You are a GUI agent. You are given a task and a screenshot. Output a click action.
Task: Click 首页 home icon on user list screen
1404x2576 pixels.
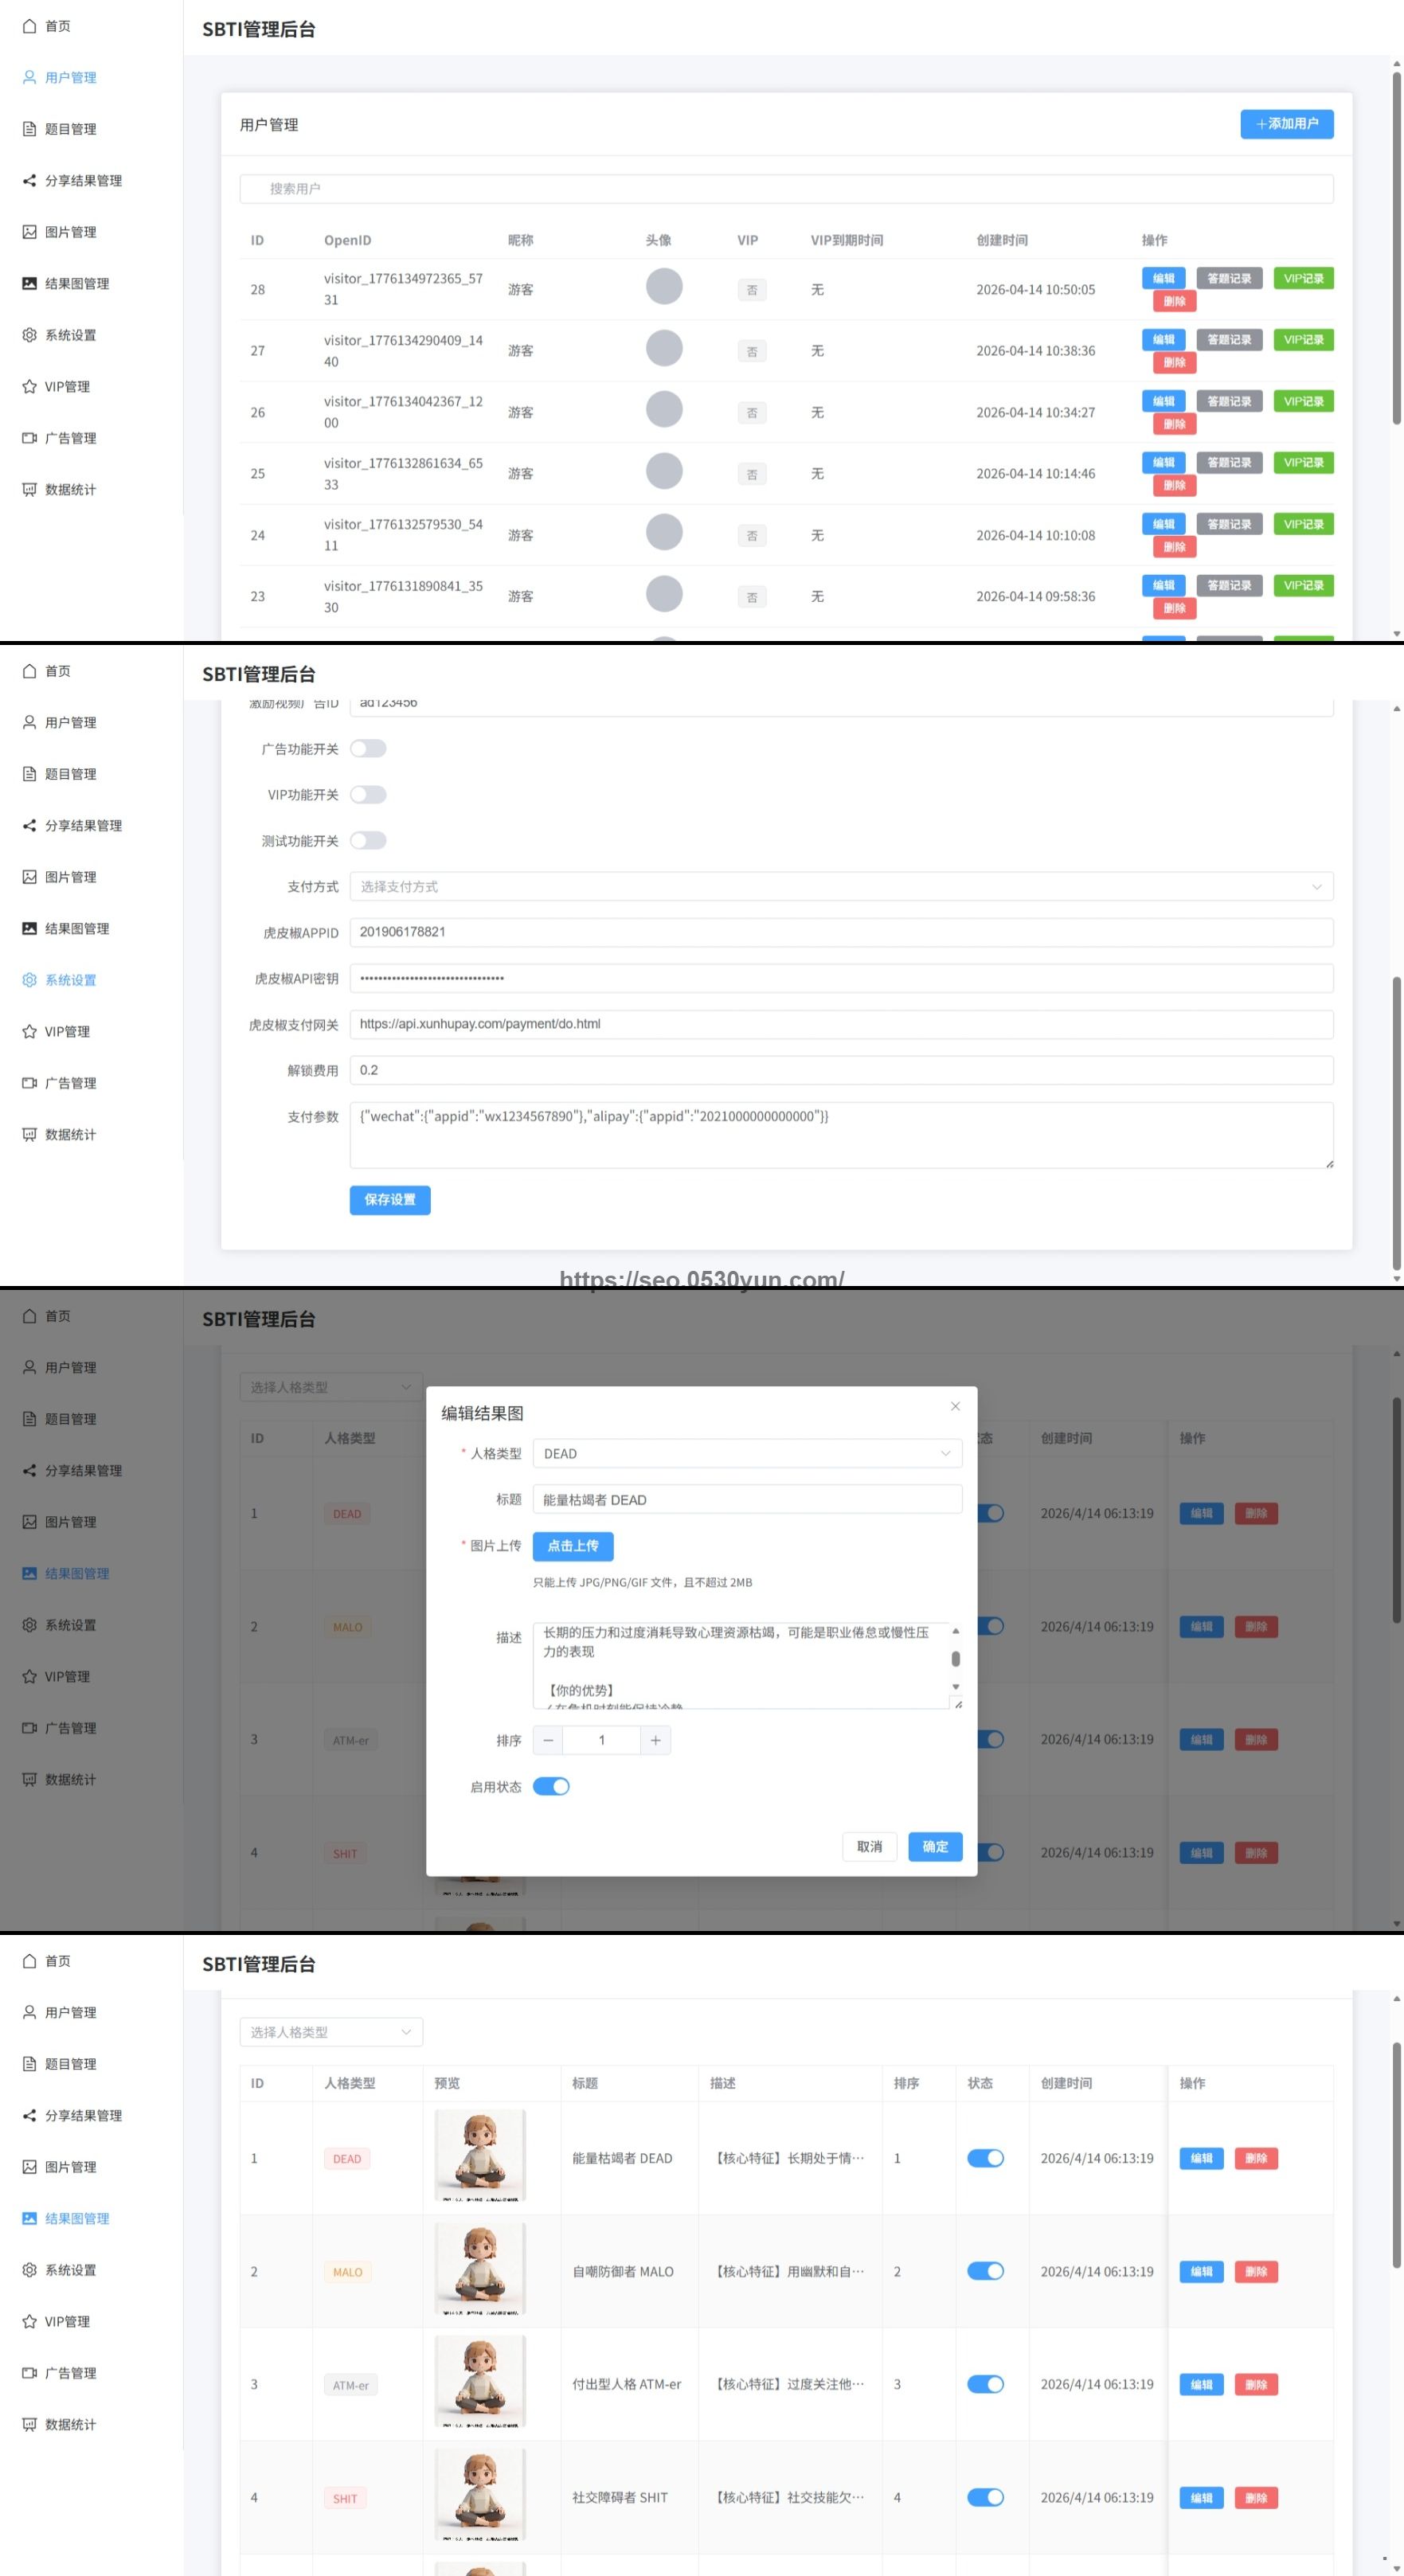[x=30, y=26]
